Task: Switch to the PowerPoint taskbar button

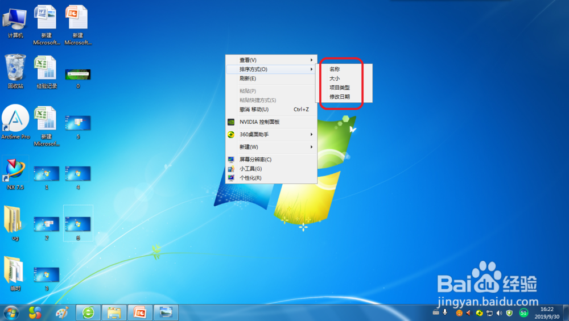Action: click(140, 312)
